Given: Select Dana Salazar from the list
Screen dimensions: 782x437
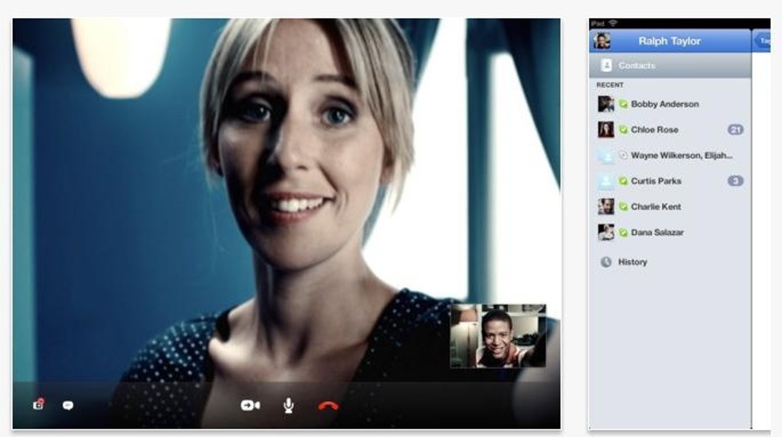Looking at the screenshot, I should point(657,233).
